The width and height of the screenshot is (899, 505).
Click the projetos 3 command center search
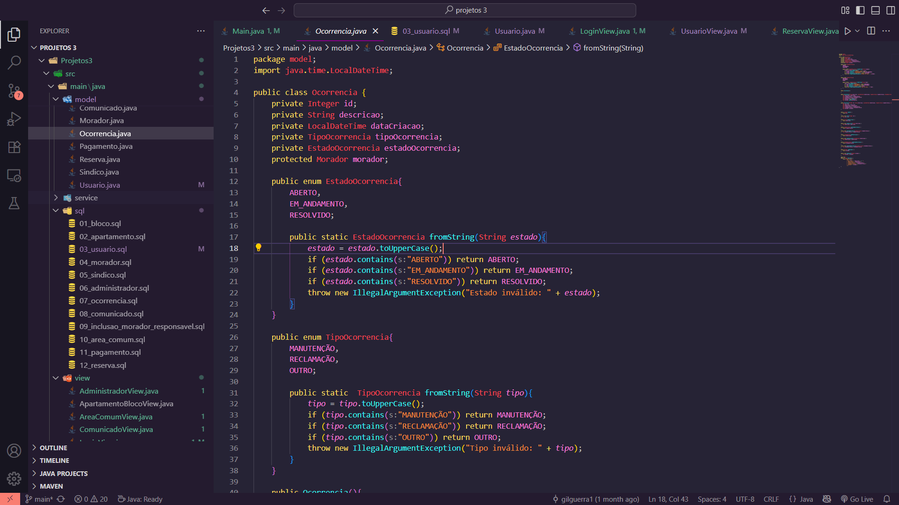(465, 10)
